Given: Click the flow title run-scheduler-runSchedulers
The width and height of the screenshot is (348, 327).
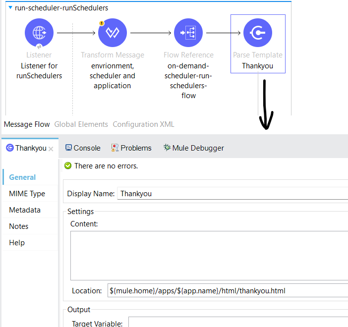Looking at the screenshot, I should 61,8.
